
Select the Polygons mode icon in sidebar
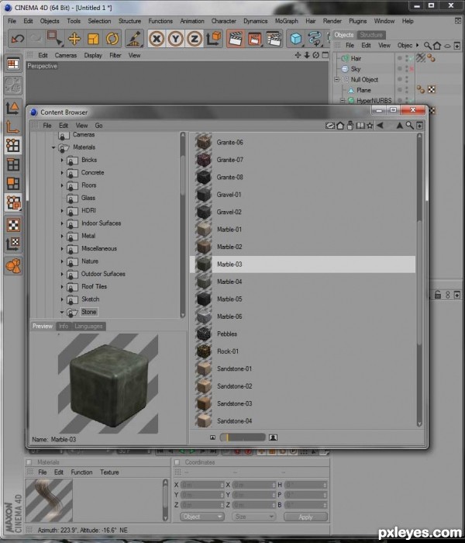(x=13, y=184)
